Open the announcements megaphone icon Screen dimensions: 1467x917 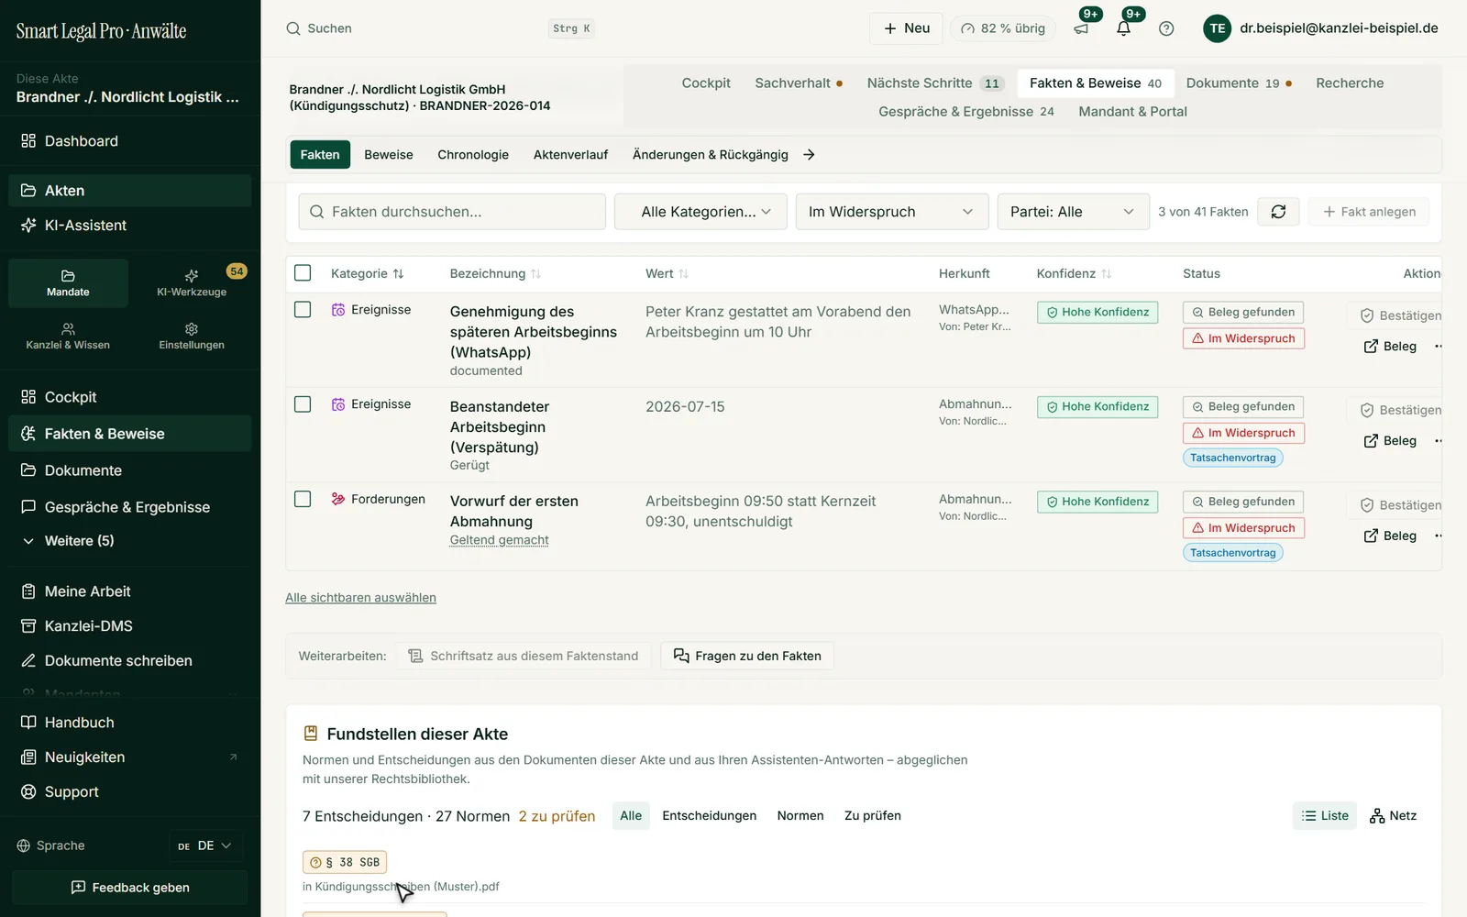pyautogui.click(x=1082, y=28)
